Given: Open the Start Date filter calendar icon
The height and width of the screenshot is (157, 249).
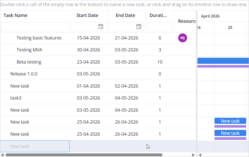Looking at the screenshot, I should coord(101,27).
